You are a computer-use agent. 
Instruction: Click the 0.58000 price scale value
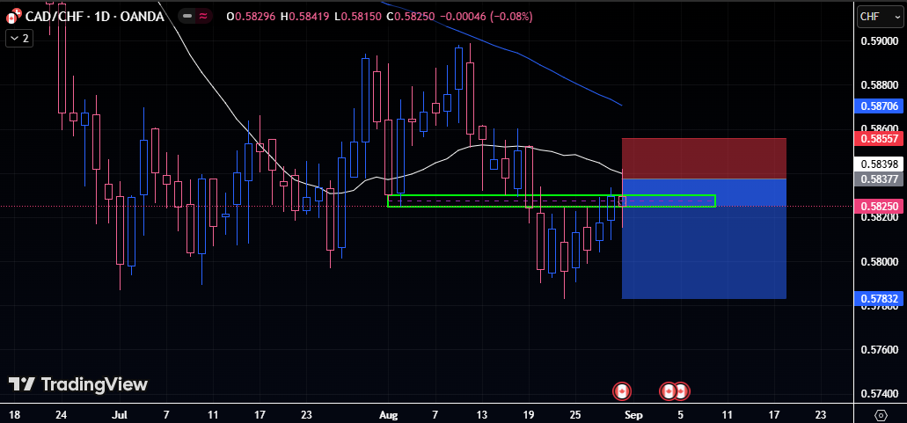coord(879,262)
